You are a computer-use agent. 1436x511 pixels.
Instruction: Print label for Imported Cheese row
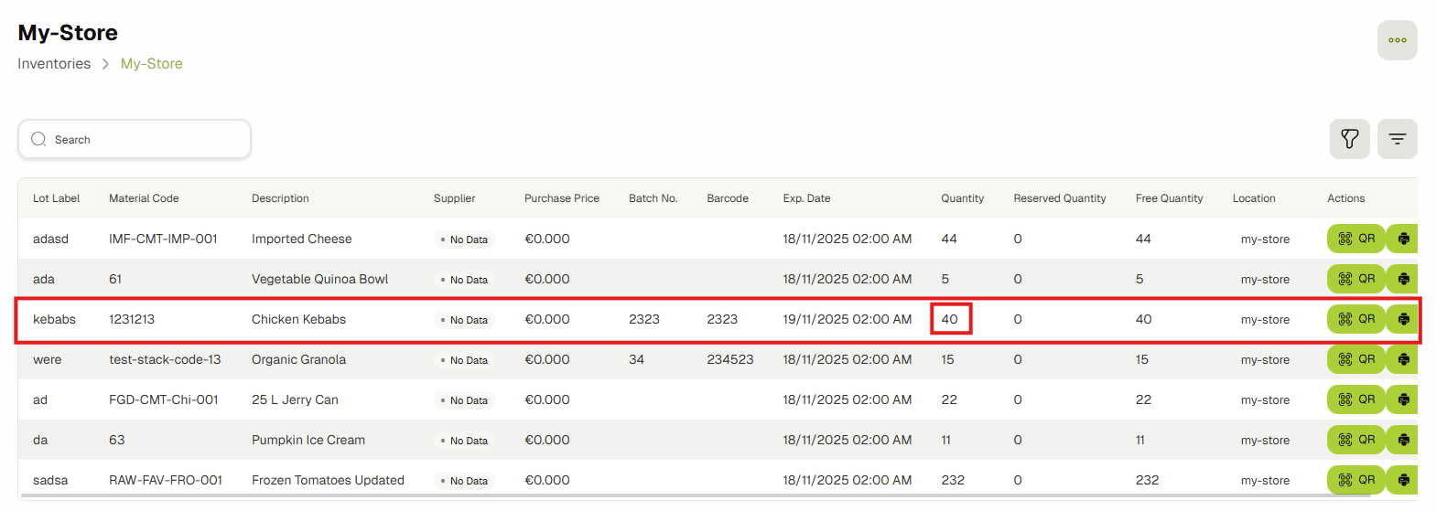(x=1403, y=239)
